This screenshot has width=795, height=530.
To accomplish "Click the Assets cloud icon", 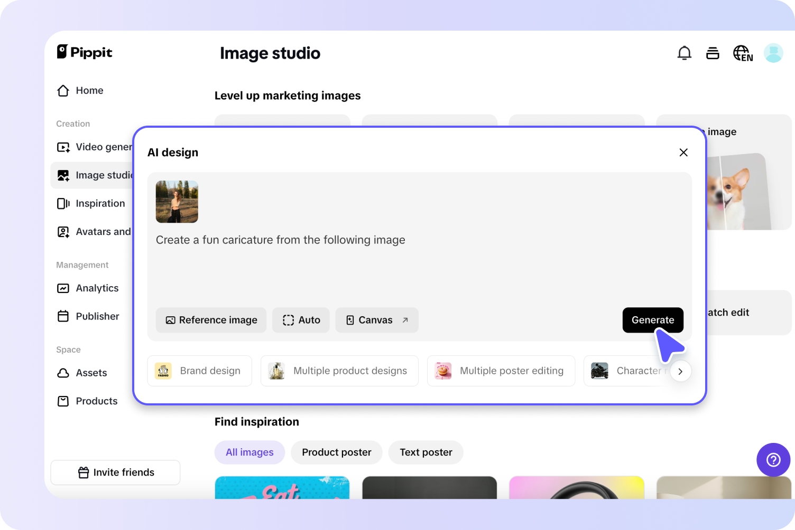I will (63, 373).
